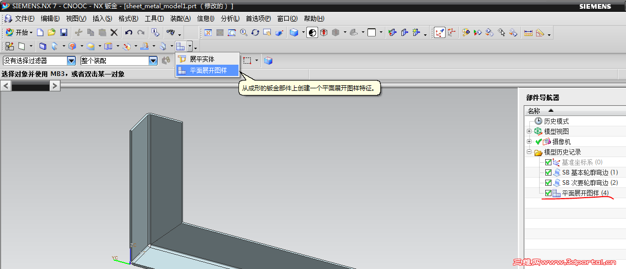Open the rendering style dropdown arrow
626x269 pixels.
point(303,32)
